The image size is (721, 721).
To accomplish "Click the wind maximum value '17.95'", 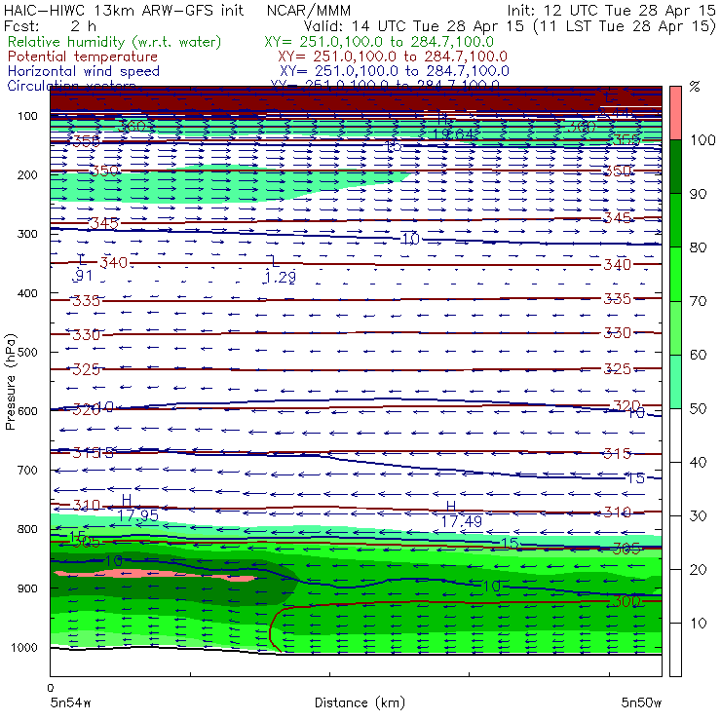I will (x=138, y=516).
